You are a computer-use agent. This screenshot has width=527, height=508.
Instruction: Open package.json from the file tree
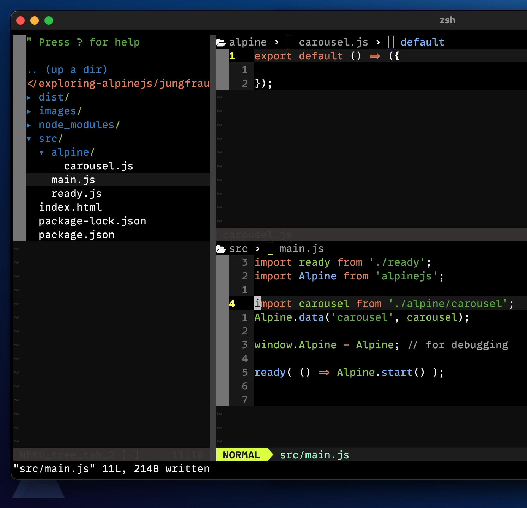pyautogui.click(x=76, y=235)
